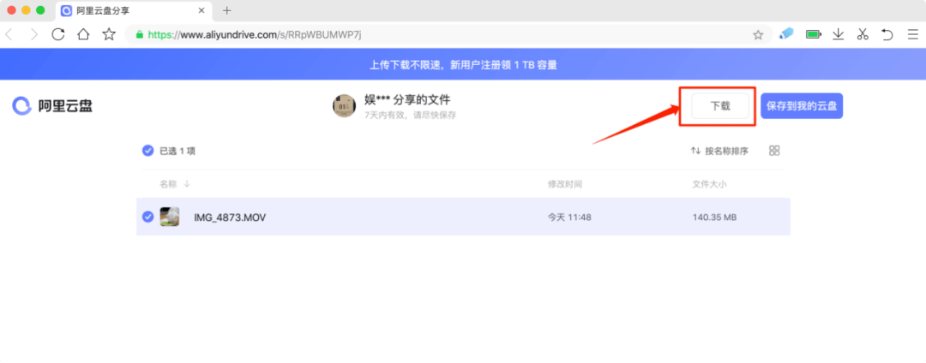Bookmark this page via address bar star
Image resolution: width=926 pixels, height=363 pixels.
tap(758, 35)
